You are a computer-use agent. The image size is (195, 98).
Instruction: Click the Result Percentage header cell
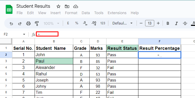pyautogui.click(x=160, y=48)
